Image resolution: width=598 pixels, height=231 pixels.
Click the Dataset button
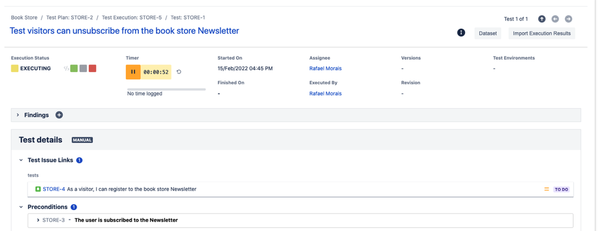tap(488, 33)
